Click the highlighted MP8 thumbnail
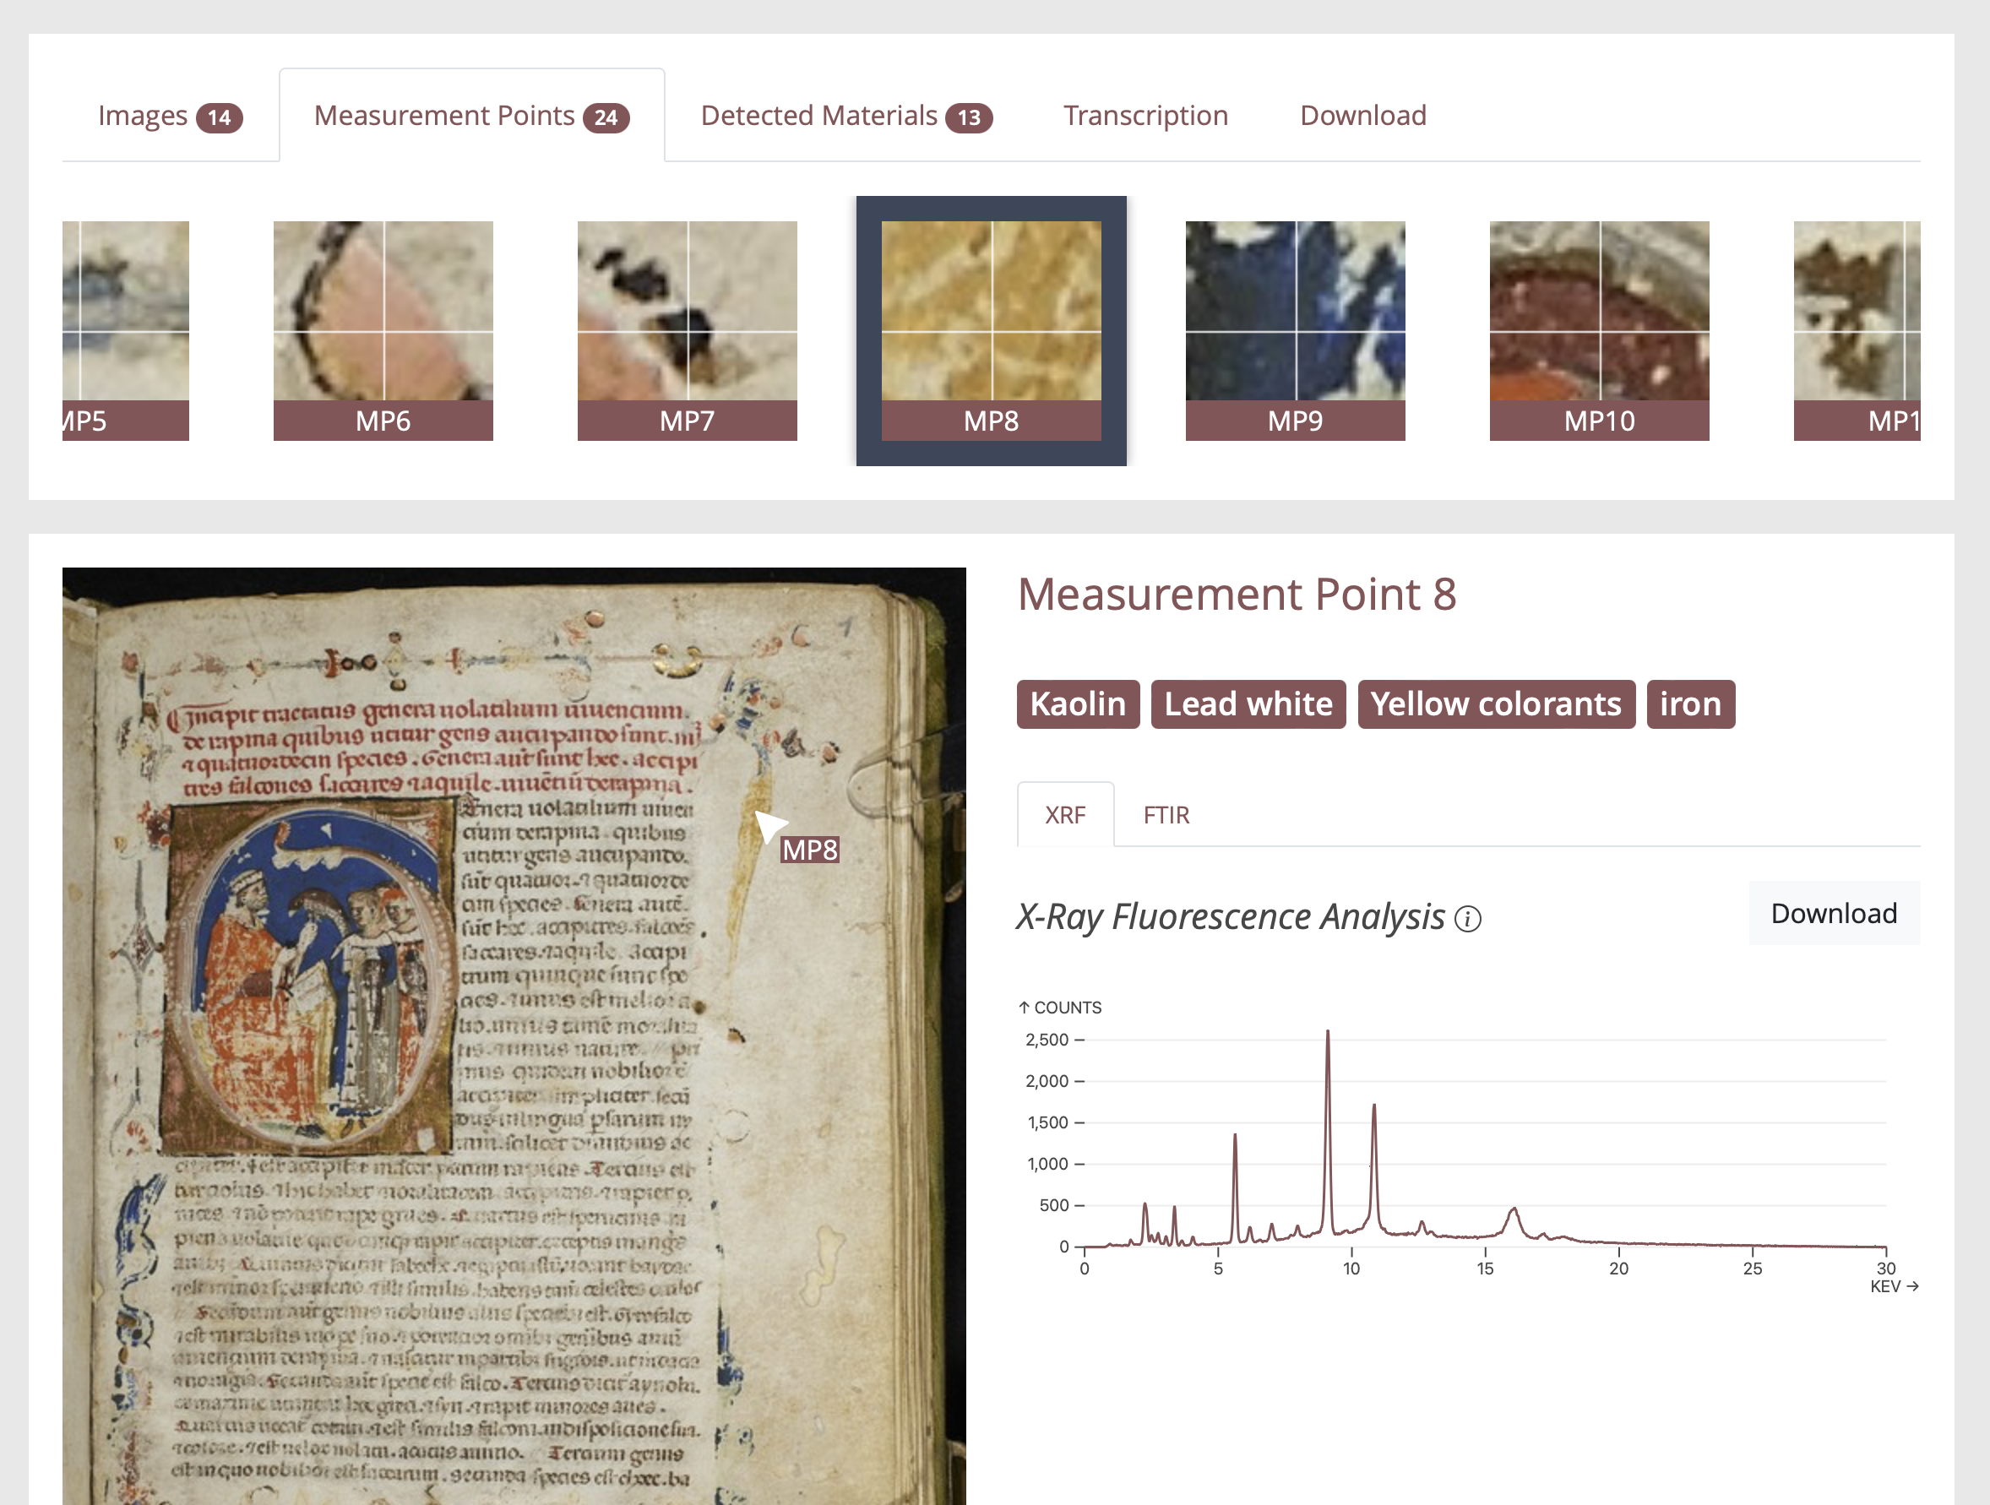The width and height of the screenshot is (1990, 1505). (992, 330)
